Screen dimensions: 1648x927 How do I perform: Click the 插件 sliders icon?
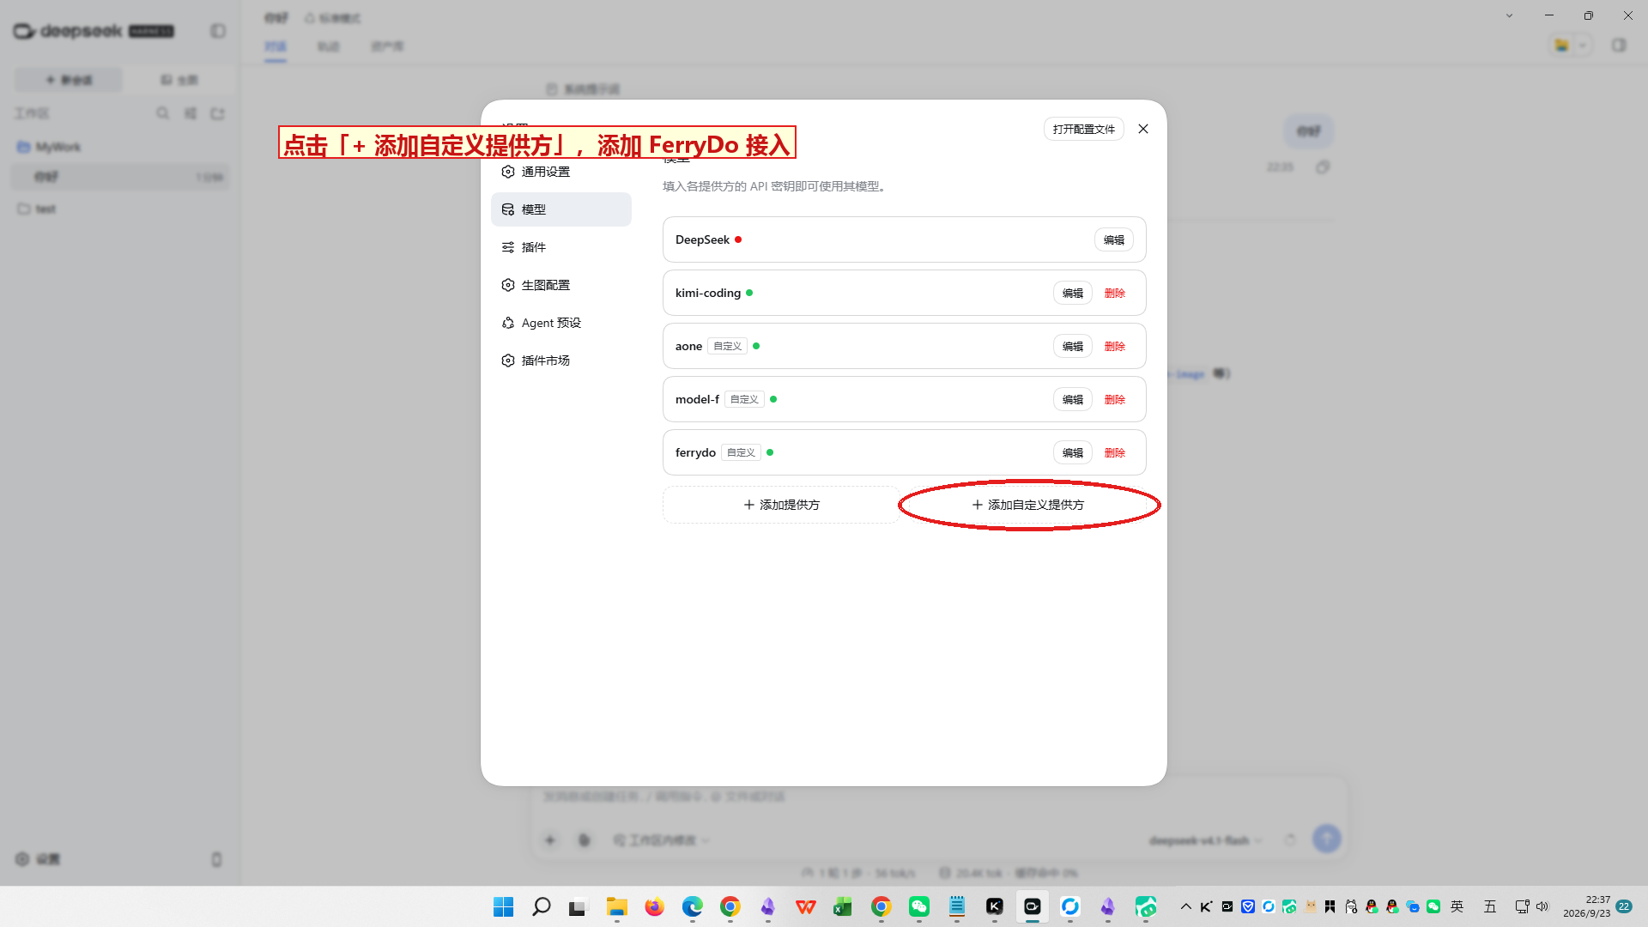508,247
